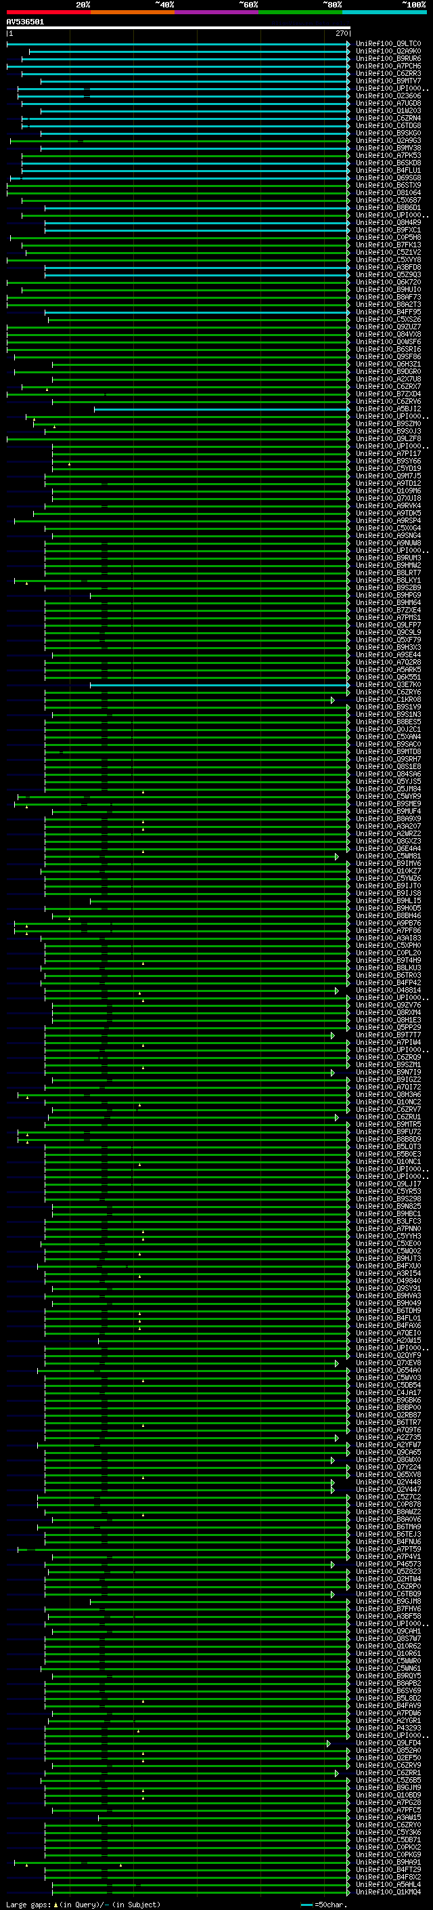Screen dimensions: 433x1910
Task: Click hit label UniRef100_A5BJI2
Action: tap(388, 409)
